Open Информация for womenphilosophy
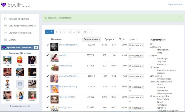 136,87
